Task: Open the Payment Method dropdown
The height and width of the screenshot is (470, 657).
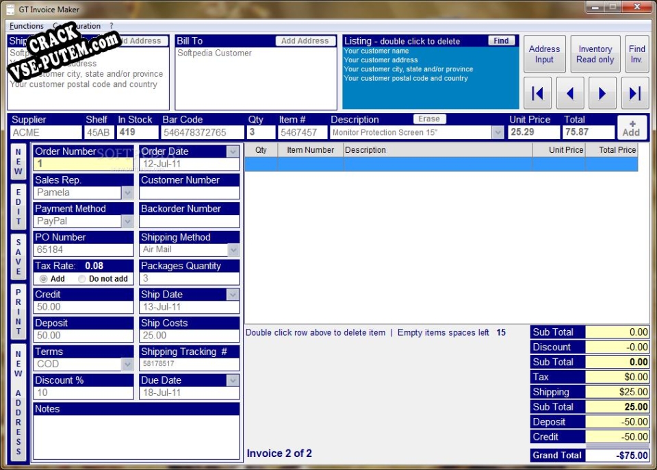Action: pos(127,221)
